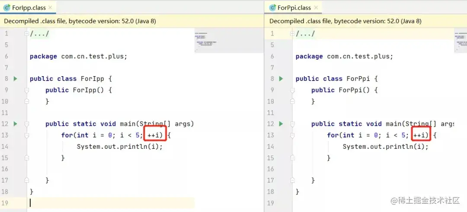Click the decompiled file banner in ForPpi editor
The width and height of the screenshot is (467, 212).
click(366, 21)
